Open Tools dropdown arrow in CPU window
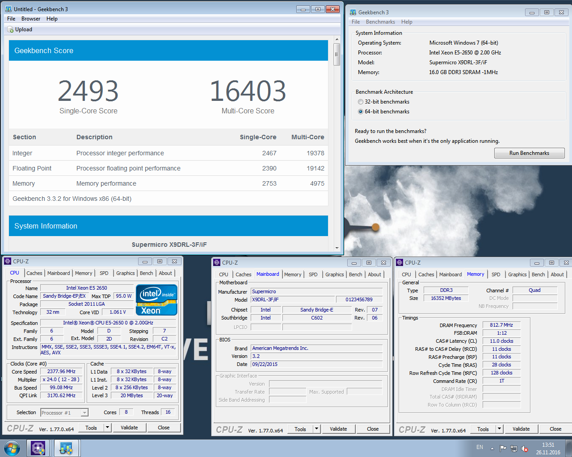 point(107,428)
